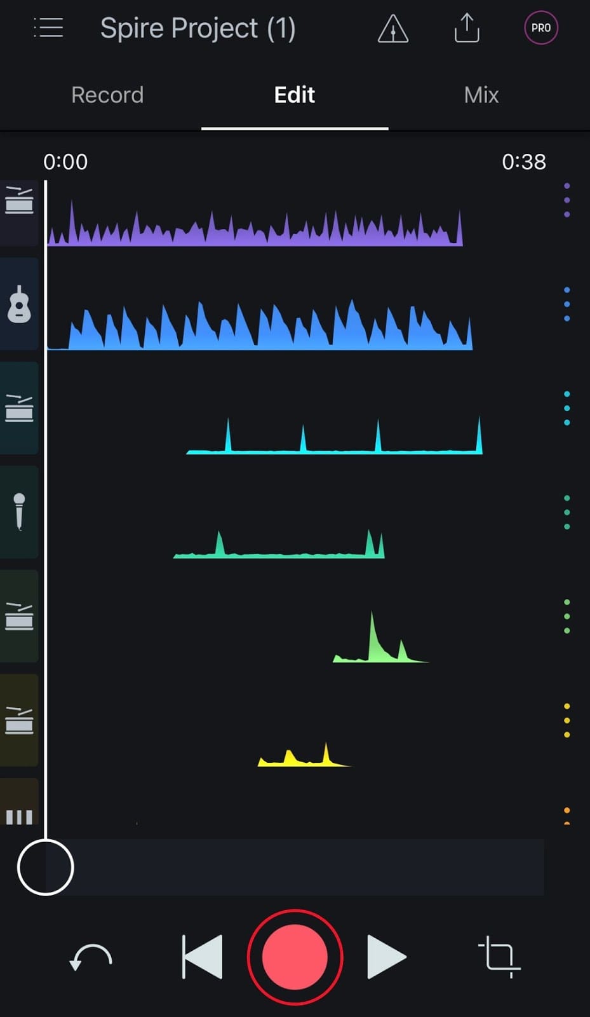Viewport: 590px width, 1017px height.
Task: Switch to the Mix tab
Action: [481, 95]
